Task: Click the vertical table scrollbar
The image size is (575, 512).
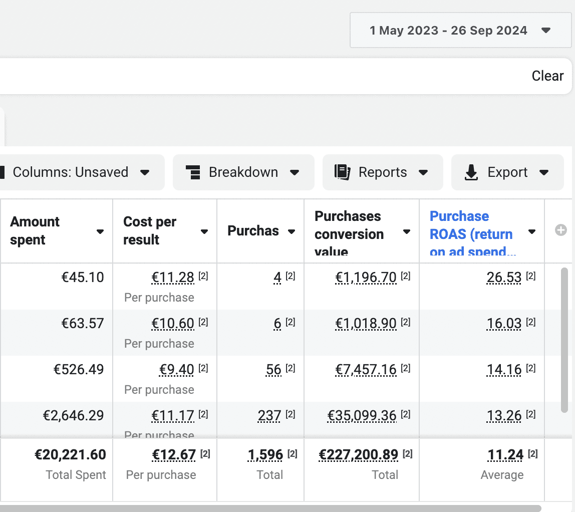Action: pos(564,340)
